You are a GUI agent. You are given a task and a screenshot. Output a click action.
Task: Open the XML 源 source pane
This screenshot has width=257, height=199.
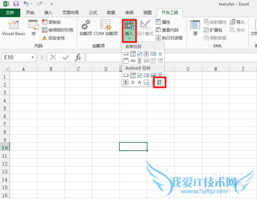(195, 27)
